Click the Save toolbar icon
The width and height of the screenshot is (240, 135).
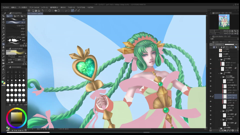pos(39,10)
